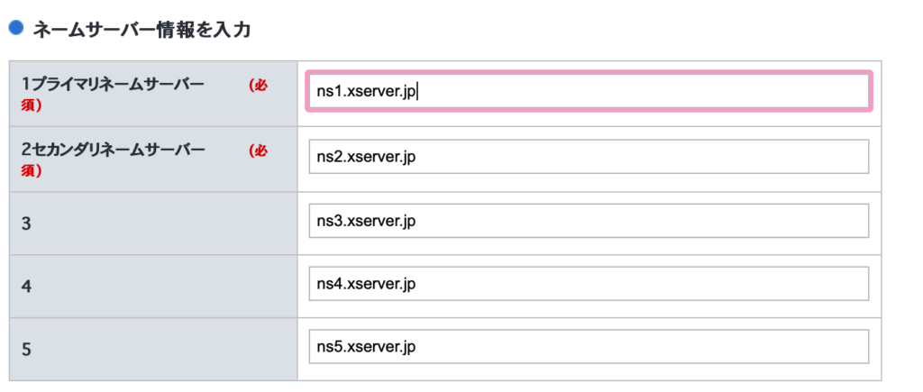Viewport: 923px width, 392px height.
Task: Click the 1プライマリネームサーバー label
Action: tap(113, 85)
